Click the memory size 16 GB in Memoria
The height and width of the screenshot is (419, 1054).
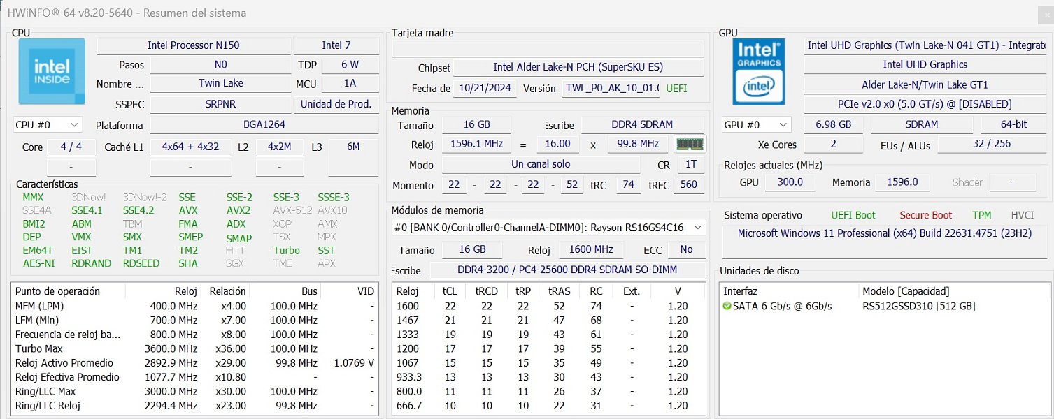tap(476, 125)
